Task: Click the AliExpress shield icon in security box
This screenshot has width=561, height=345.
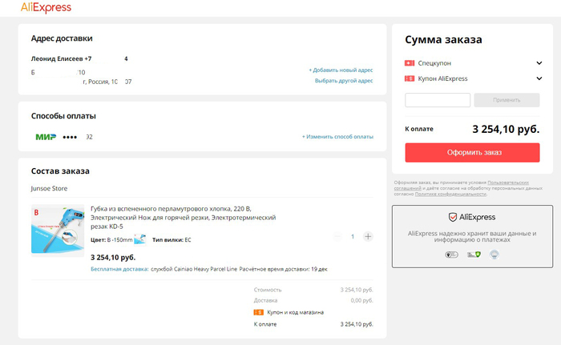Action: pos(453,217)
